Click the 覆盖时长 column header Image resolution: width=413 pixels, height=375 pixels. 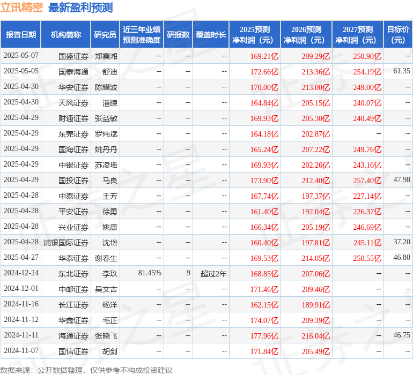click(x=211, y=34)
